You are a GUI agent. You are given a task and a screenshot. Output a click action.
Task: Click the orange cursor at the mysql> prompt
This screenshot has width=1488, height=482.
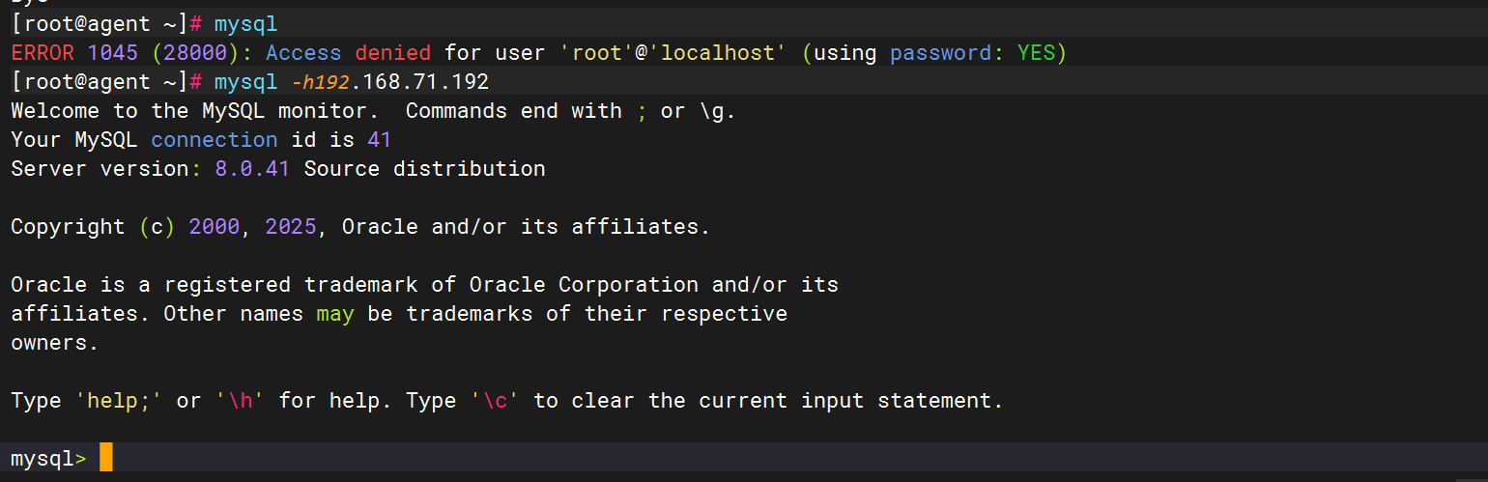[106, 457]
